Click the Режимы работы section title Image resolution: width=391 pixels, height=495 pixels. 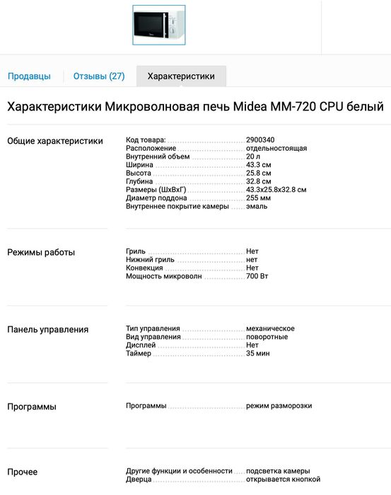41,252
